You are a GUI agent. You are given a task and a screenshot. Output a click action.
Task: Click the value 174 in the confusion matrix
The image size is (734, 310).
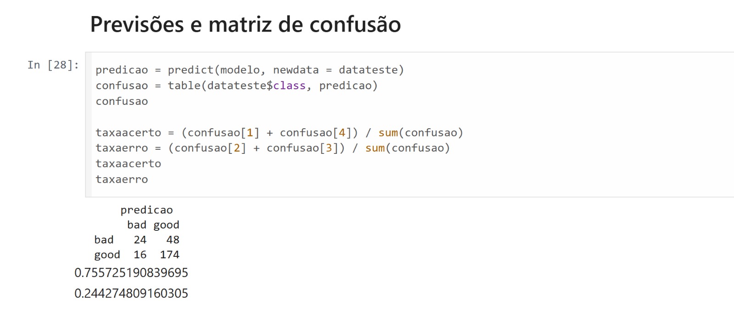[x=169, y=255]
